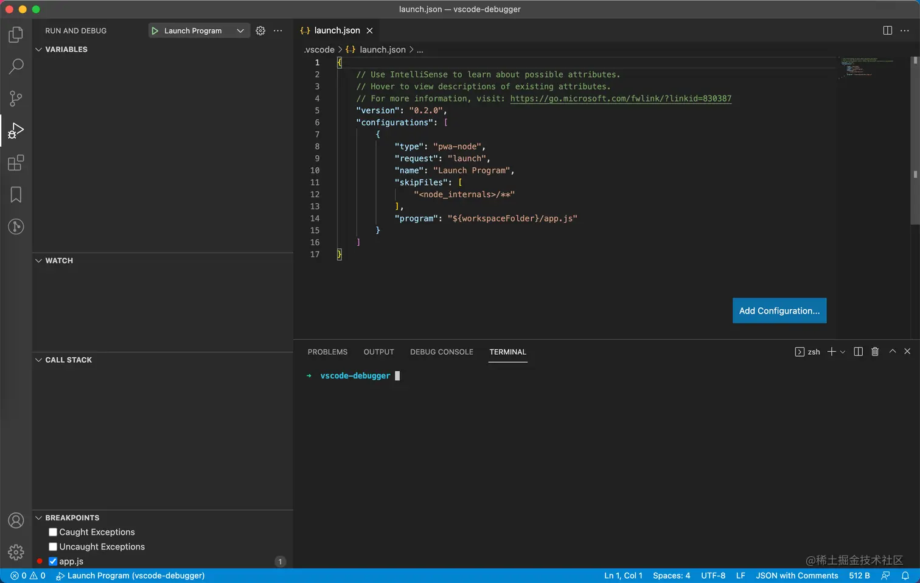Click the green Start Debugging play icon
920x583 pixels.
(155, 31)
